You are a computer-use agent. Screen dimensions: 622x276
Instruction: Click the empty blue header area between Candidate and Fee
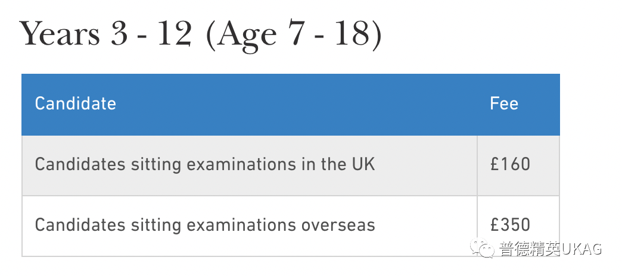click(x=301, y=105)
